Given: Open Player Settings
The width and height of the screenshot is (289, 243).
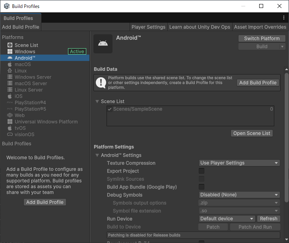Looking at the screenshot, I should tap(148, 27).
